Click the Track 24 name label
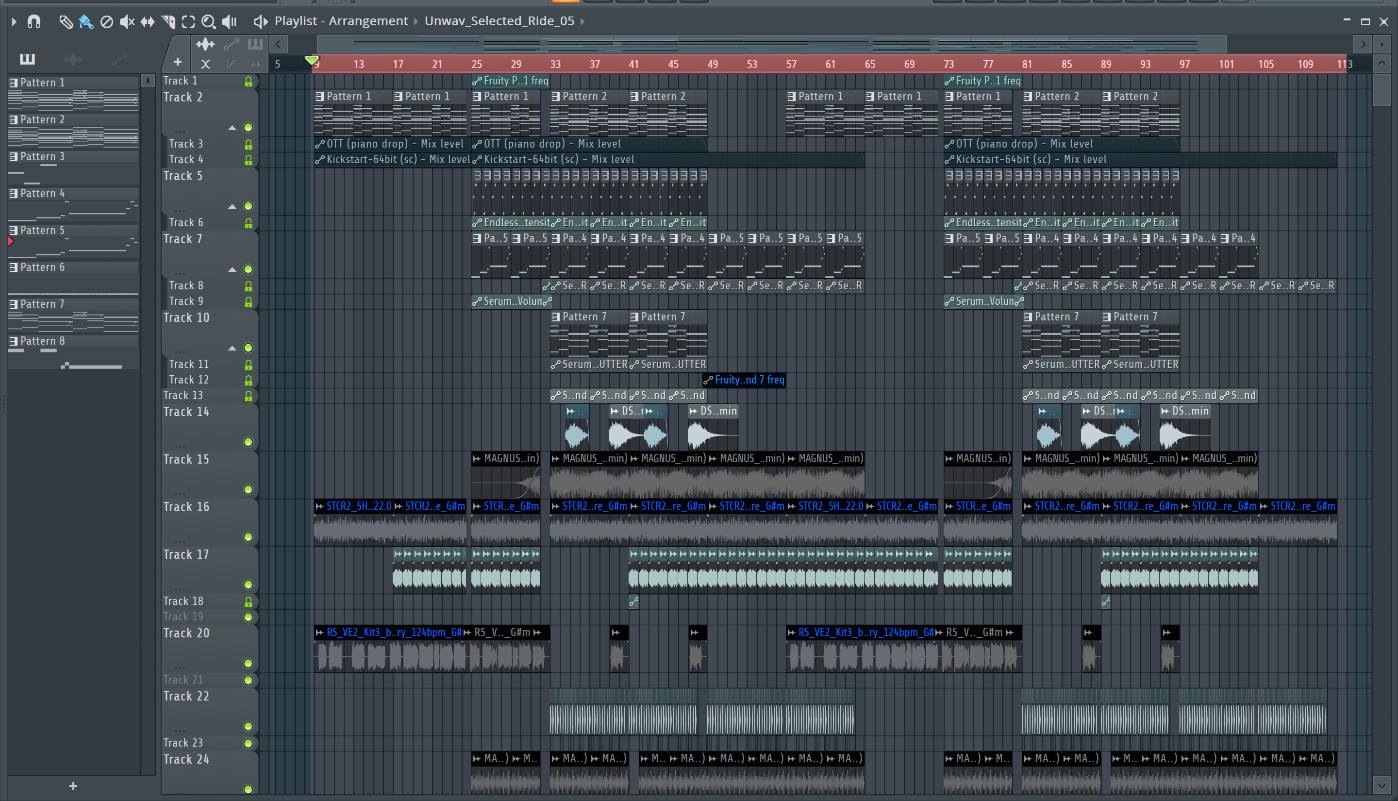Image resolution: width=1398 pixels, height=801 pixels. click(x=186, y=759)
